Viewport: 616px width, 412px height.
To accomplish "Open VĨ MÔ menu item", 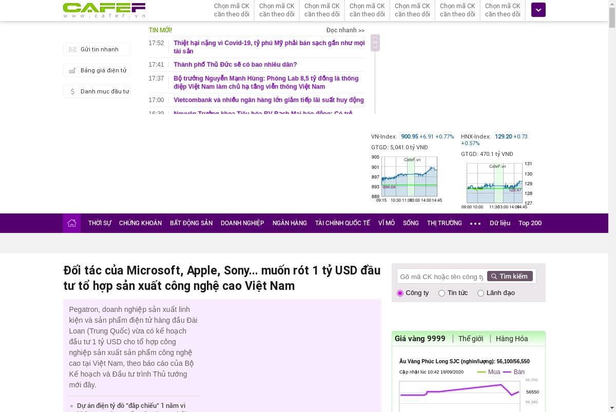I will point(387,223).
